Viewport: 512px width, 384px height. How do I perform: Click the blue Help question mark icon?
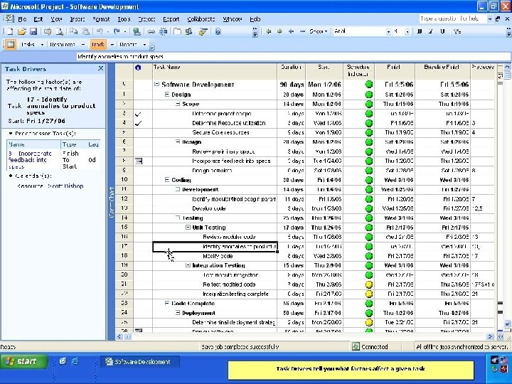[x=218, y=31]
